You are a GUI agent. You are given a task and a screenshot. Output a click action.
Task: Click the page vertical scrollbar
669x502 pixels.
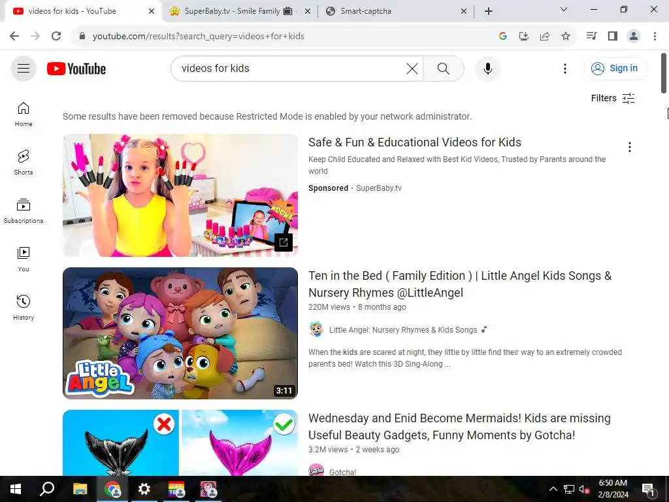click(664, 73)
